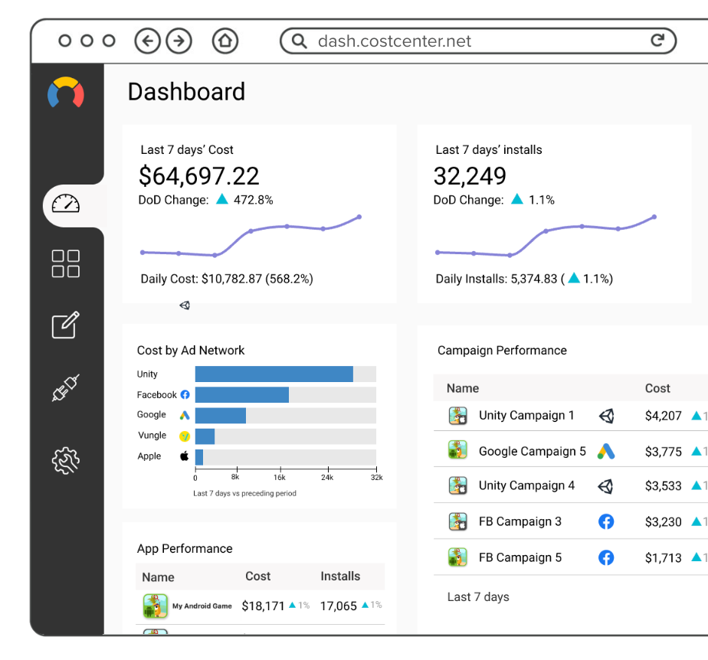This screenshot has height=660, width=708.
Task: Click the 17,065 app installs cell
Action: [x=338, y=606]
